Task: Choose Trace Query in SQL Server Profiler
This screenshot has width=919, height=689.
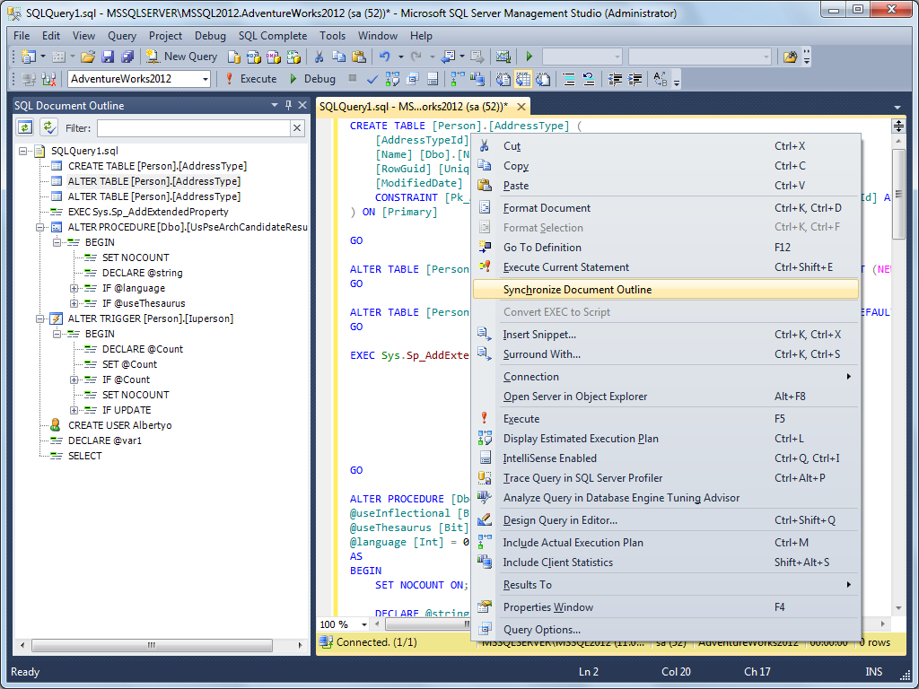Action: pyautogui.click(x=666, y=478)
